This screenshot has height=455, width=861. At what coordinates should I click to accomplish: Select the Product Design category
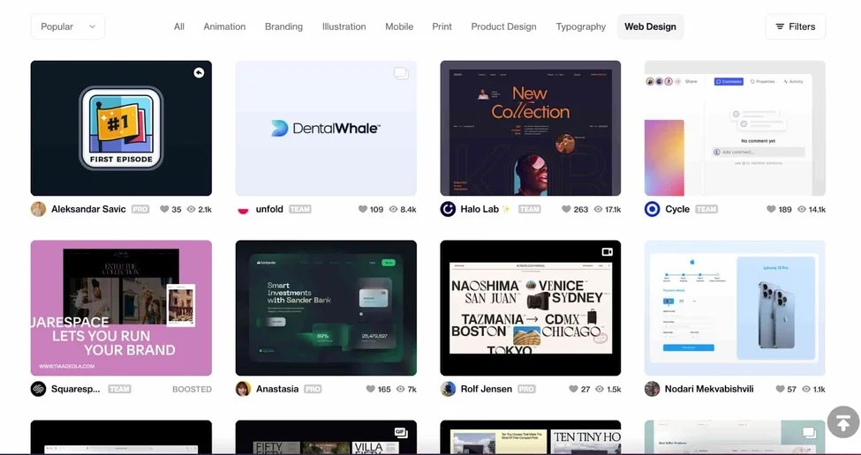point(503,26)
